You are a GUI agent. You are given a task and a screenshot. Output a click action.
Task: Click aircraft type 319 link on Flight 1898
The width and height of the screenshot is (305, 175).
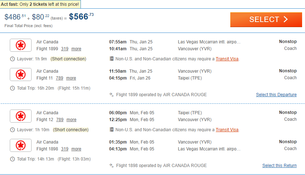click(x=65, y=149)
